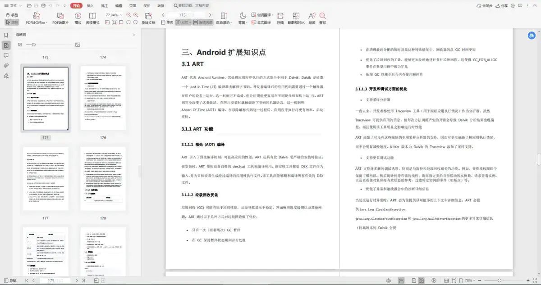541x285 pixels.
Task: Activate the Select (选择) cursor tool
Action: click(12, 22)
